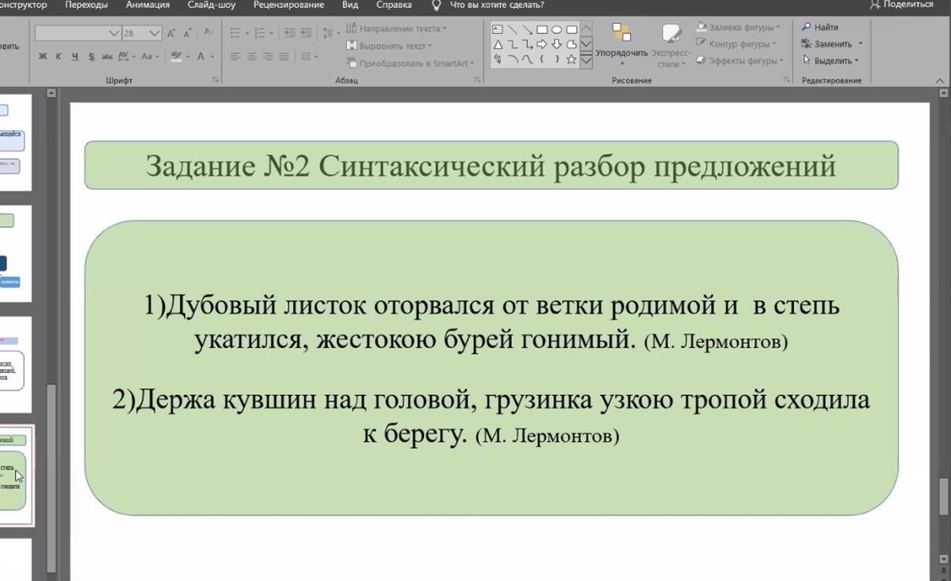The width and height of the screenshot is (951, 581).
Task: Open the text highlight color picker
Action: click(x=179, y=57)
